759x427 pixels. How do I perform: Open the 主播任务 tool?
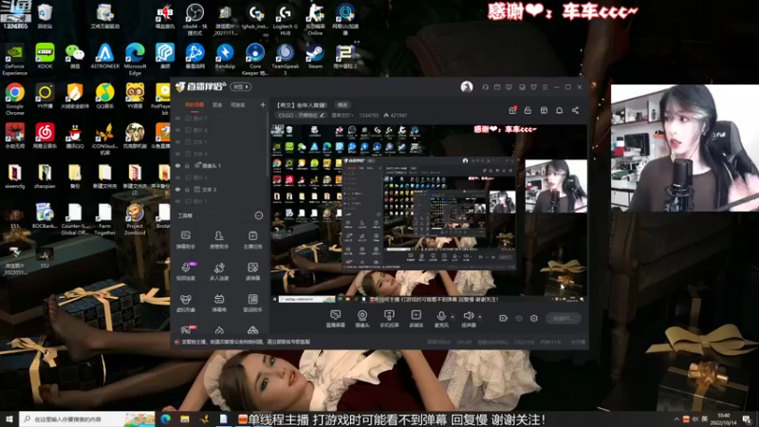tap(252, 240)
